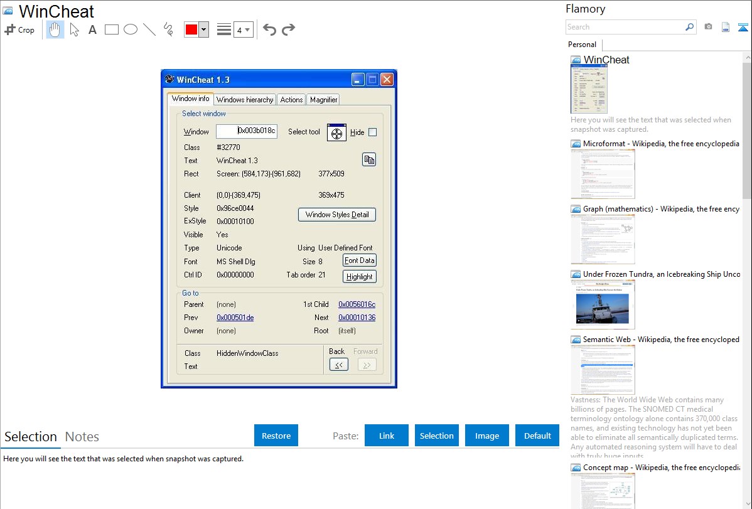Click the Restore button

click(276, 436)
